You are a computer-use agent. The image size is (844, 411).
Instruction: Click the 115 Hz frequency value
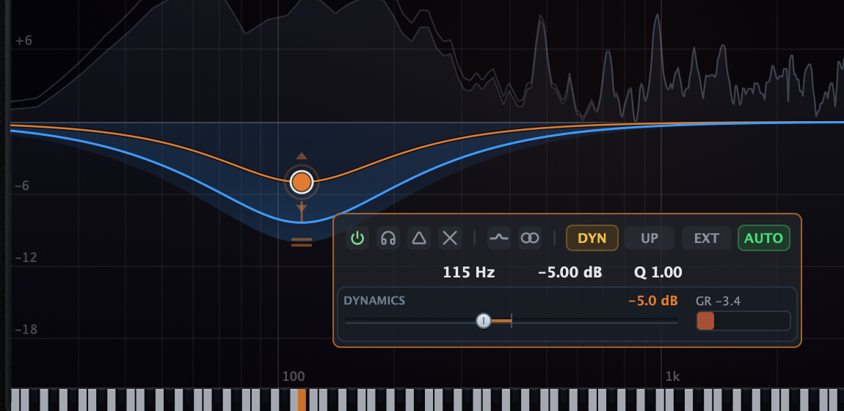pyautogui.click(x=469, y=272)
